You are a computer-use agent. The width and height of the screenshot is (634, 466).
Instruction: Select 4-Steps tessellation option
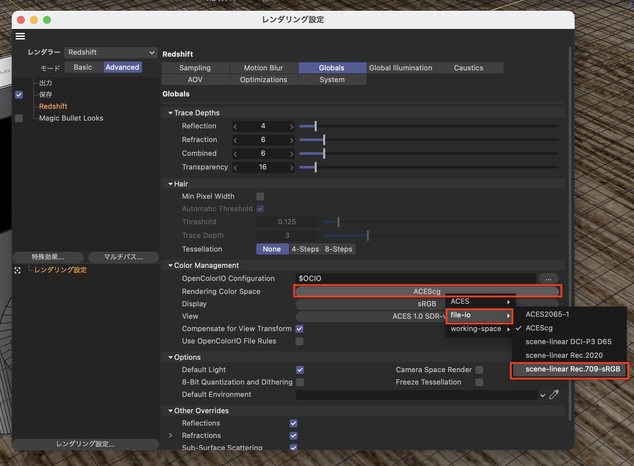(x=305, y=249)
